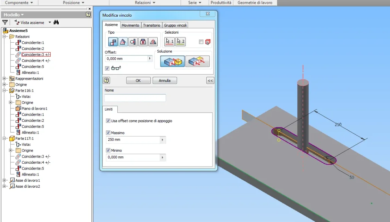
Task: Uncheck the Minimo limit checkbox
Action: click(x=108, y=151)
